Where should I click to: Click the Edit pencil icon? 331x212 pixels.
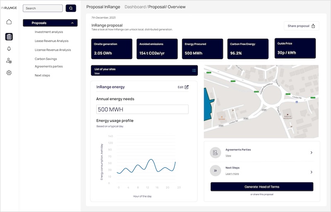187,87
